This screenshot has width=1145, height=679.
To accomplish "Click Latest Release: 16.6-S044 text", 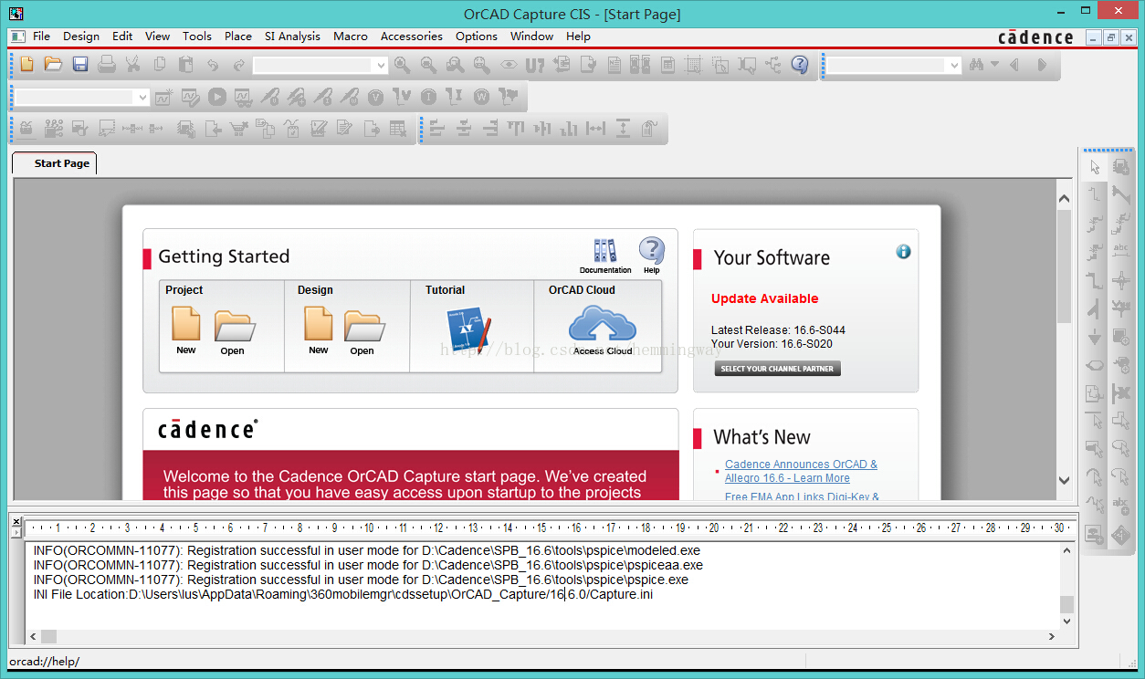I will (x=778, y=329).
